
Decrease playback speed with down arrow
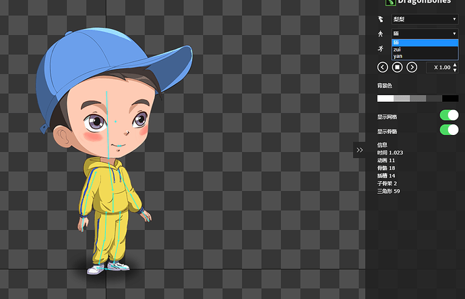click(x=455, y=70)
